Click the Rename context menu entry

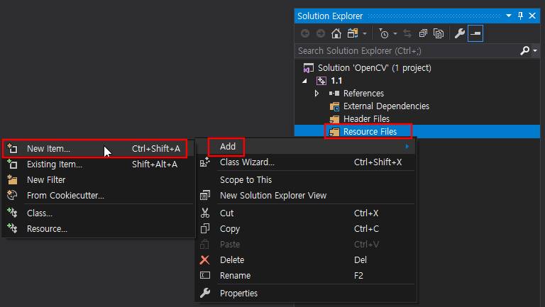click(x=235, y=276)
